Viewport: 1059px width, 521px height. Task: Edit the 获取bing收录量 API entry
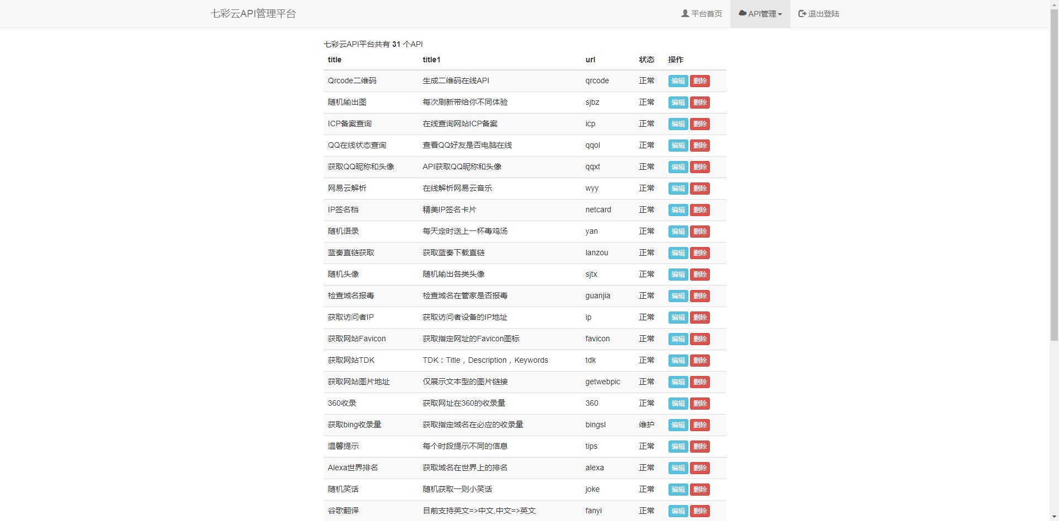tap(677, 425)
